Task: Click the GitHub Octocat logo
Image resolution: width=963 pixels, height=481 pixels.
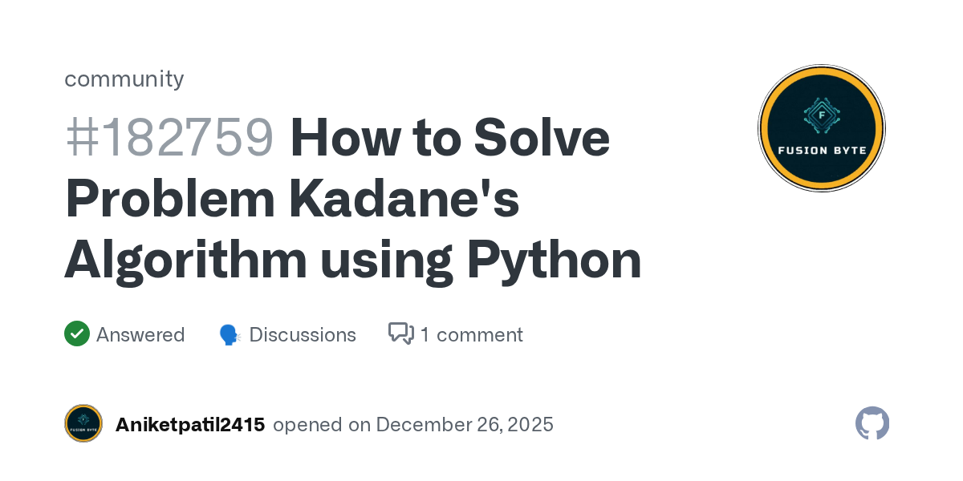Action: (872, 423)
